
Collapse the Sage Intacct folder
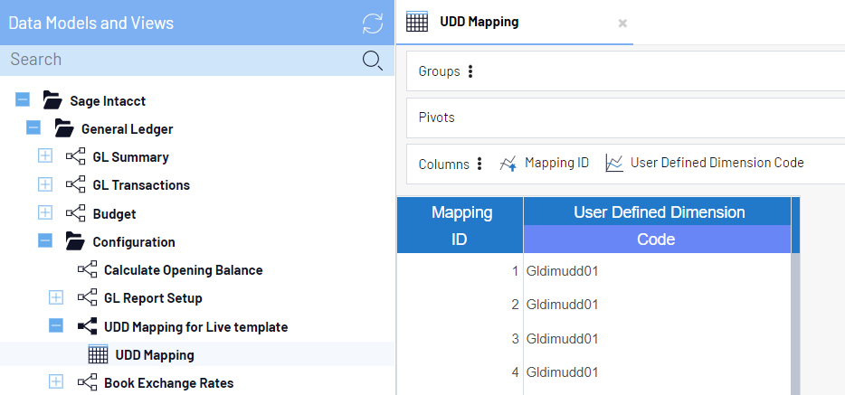tap(23, 100)
